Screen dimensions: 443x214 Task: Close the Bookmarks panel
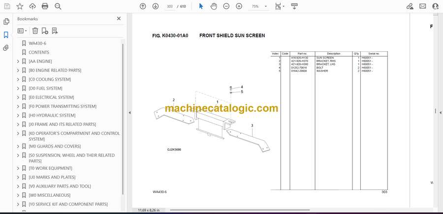pyautogui.click(x=119, y=18)
